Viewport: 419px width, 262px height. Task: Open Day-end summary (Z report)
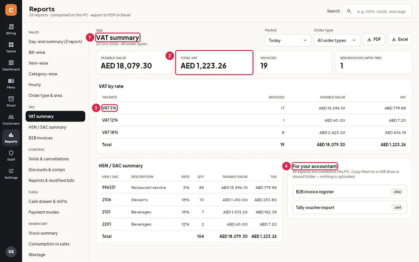55,42
